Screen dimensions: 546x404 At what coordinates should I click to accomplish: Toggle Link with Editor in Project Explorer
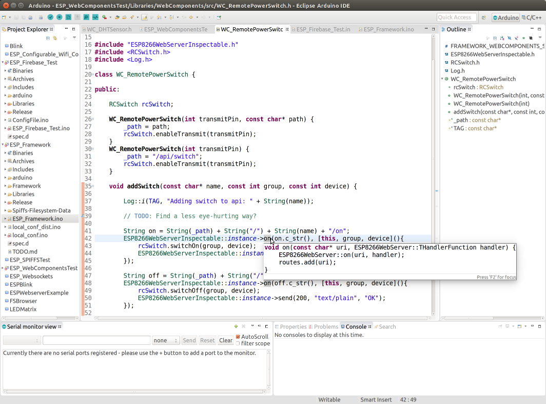pyautogui.click(x=55, y=38)
